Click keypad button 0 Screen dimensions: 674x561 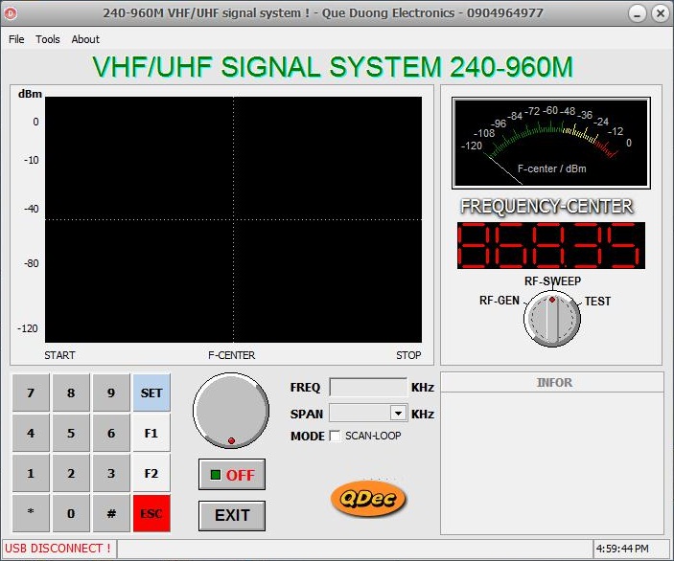click(71, 513)
